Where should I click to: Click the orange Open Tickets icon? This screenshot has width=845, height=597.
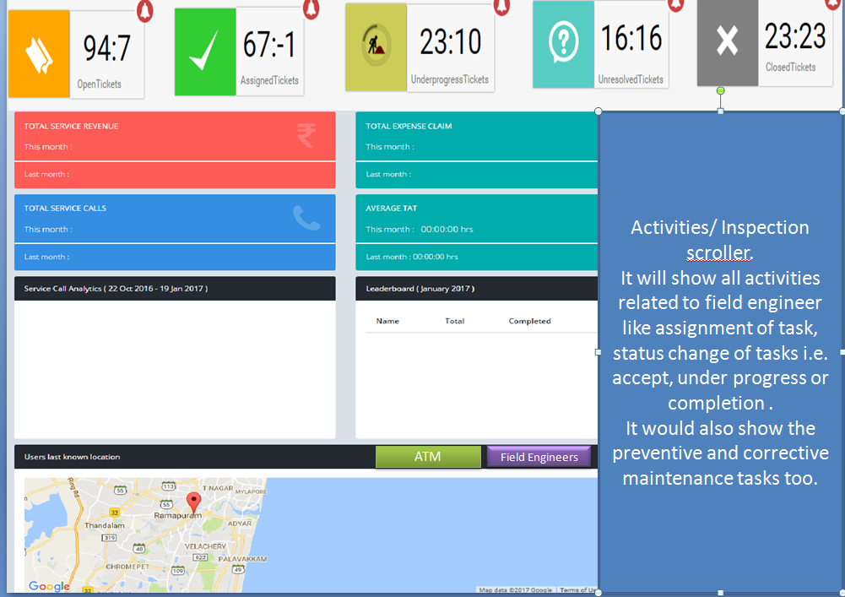point(39,54)
